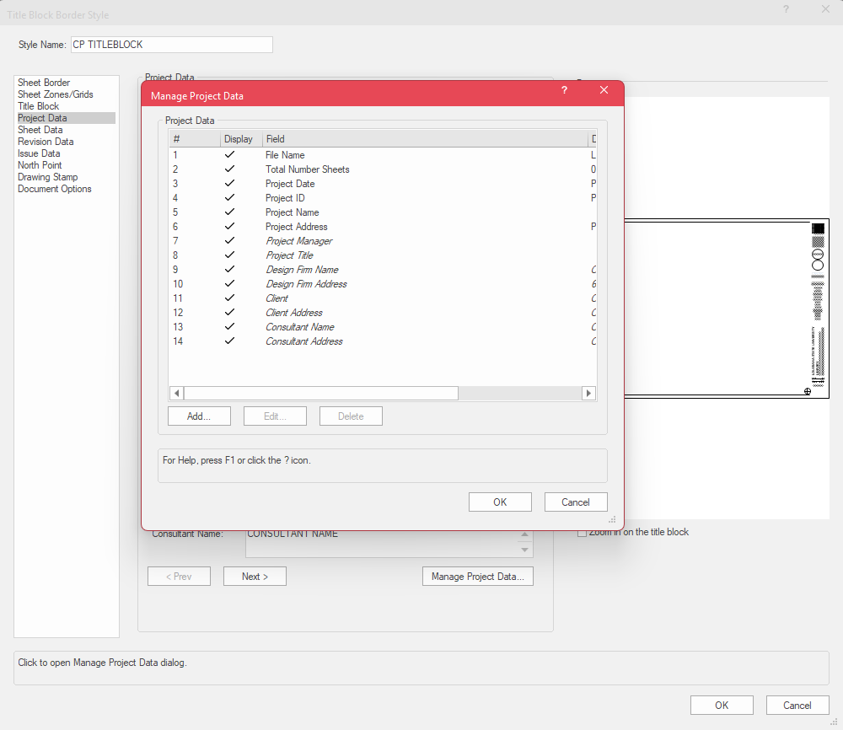Select the Total Number Sheets row
This screenshot has width=843, height=730.
[x=307, y=169]
